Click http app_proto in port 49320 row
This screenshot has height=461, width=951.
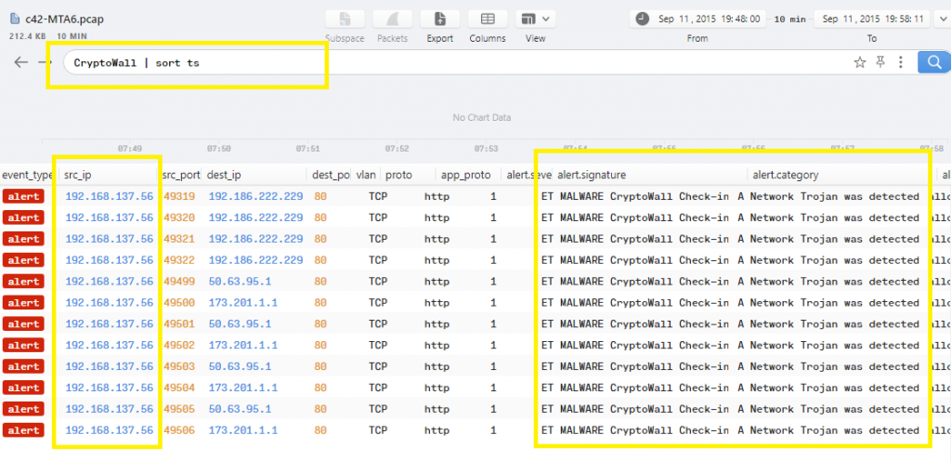[x=436, y=217]
